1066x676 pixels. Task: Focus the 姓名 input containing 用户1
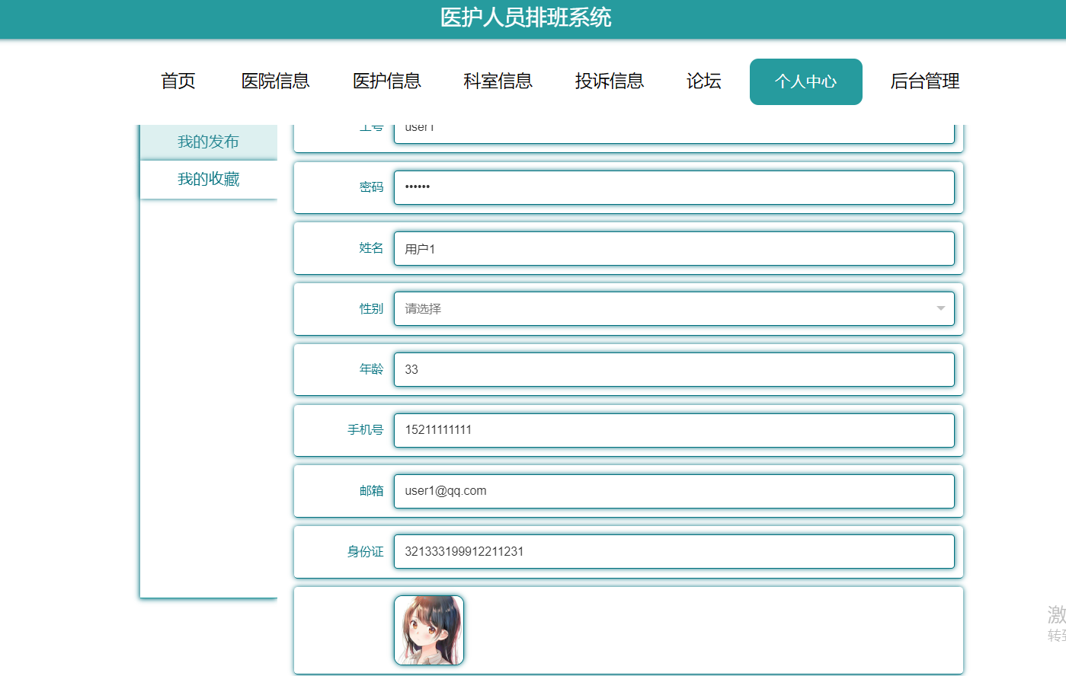[674, 248]
